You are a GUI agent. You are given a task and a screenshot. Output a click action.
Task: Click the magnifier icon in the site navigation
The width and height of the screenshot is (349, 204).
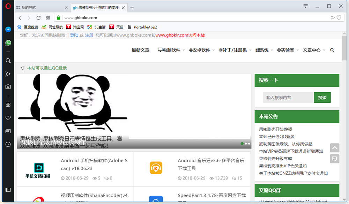click(332, 50)
